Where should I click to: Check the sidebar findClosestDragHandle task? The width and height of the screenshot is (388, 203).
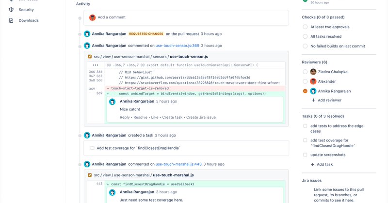coord(305,140)
